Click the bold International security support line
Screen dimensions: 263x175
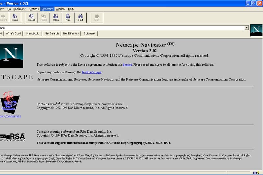coord(104,143)
